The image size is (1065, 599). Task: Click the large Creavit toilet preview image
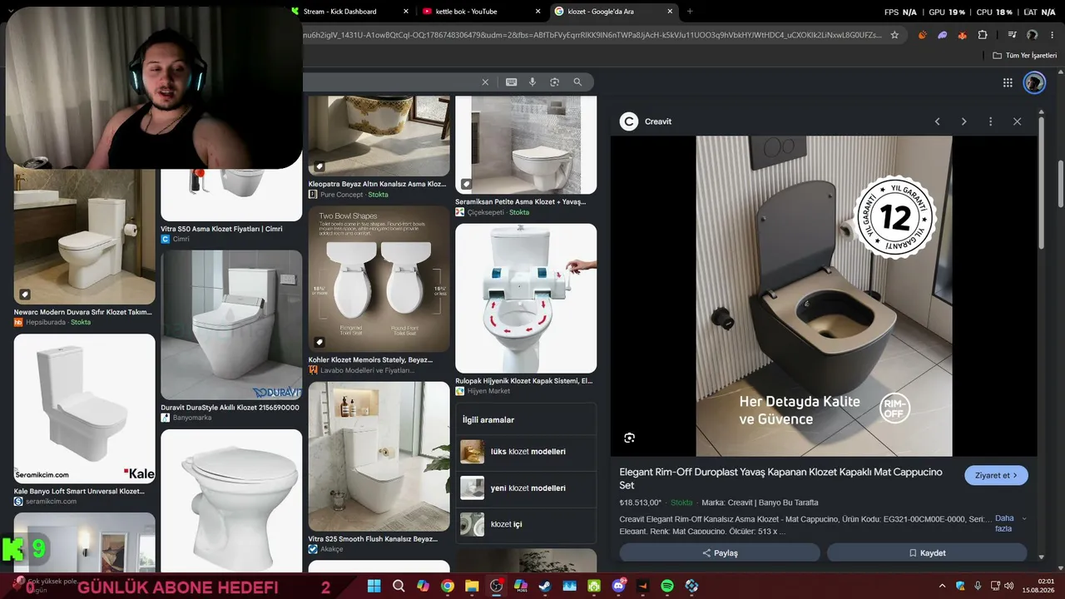point(824,296)
